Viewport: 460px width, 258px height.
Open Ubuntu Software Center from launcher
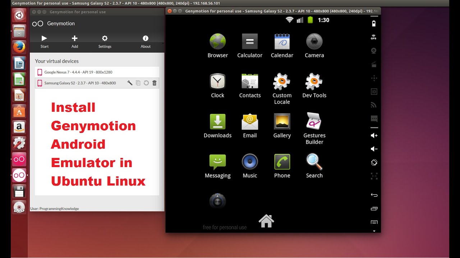tap(19, 111)
